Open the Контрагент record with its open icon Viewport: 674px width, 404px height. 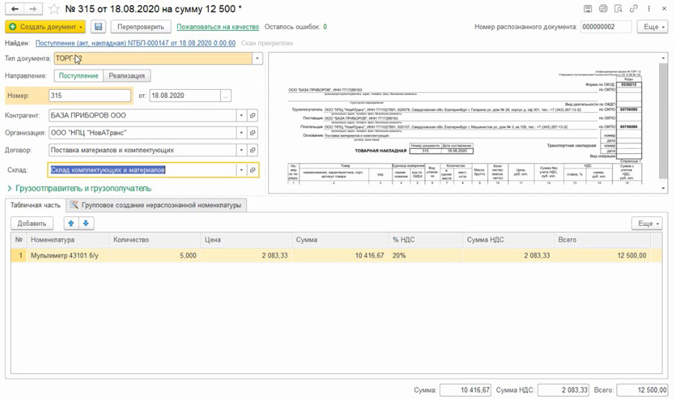point(253,116)
